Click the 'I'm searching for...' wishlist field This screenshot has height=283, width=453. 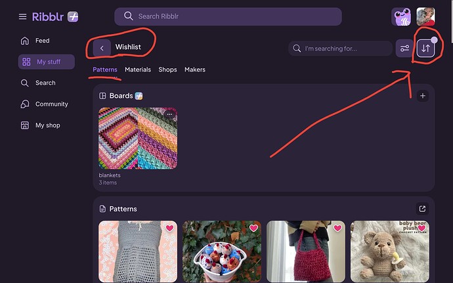pyautogui.click(x=340, y=49)
